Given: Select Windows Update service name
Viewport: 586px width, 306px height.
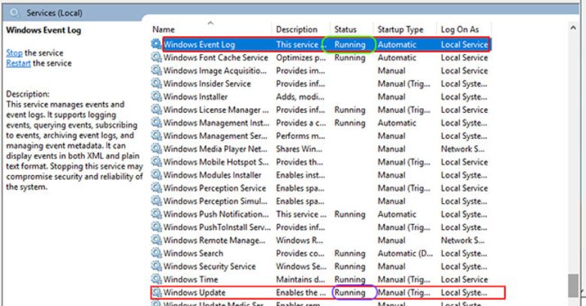Looking at the screenshot, I should [x=195, y=292].
